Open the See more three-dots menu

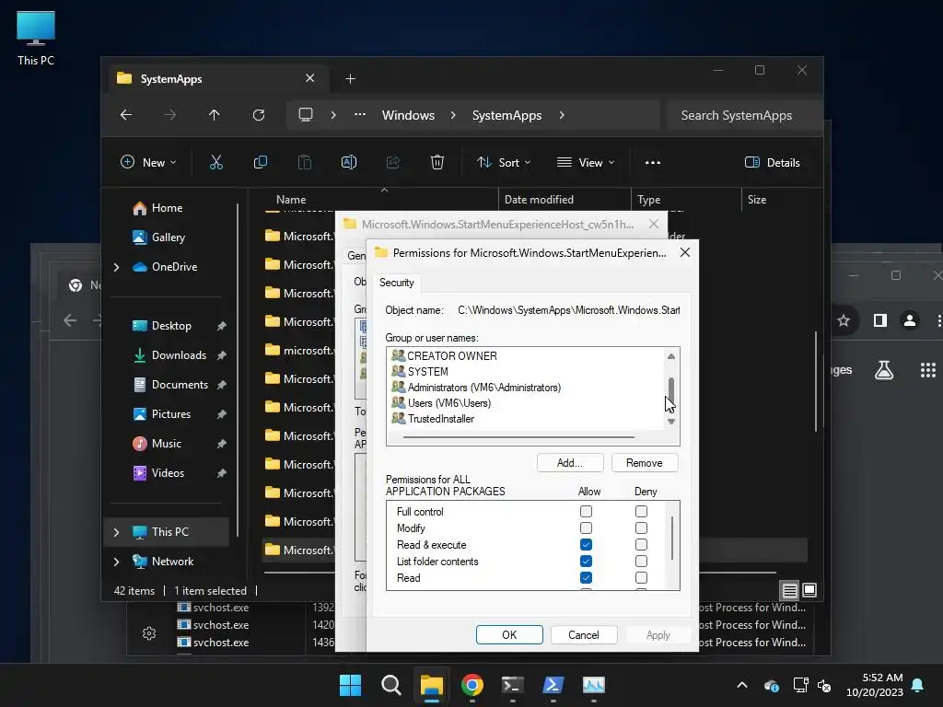pos(653,162)
